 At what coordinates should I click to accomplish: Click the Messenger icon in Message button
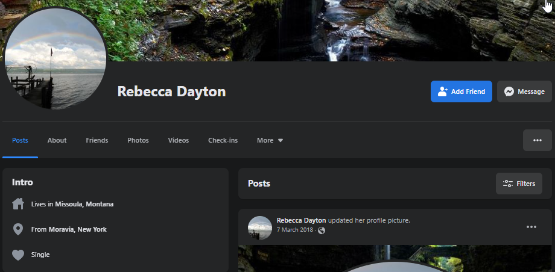click(509, 91)
